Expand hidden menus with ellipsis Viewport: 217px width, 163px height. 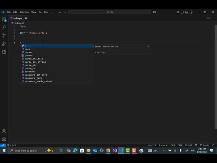[x=53, y=12]
